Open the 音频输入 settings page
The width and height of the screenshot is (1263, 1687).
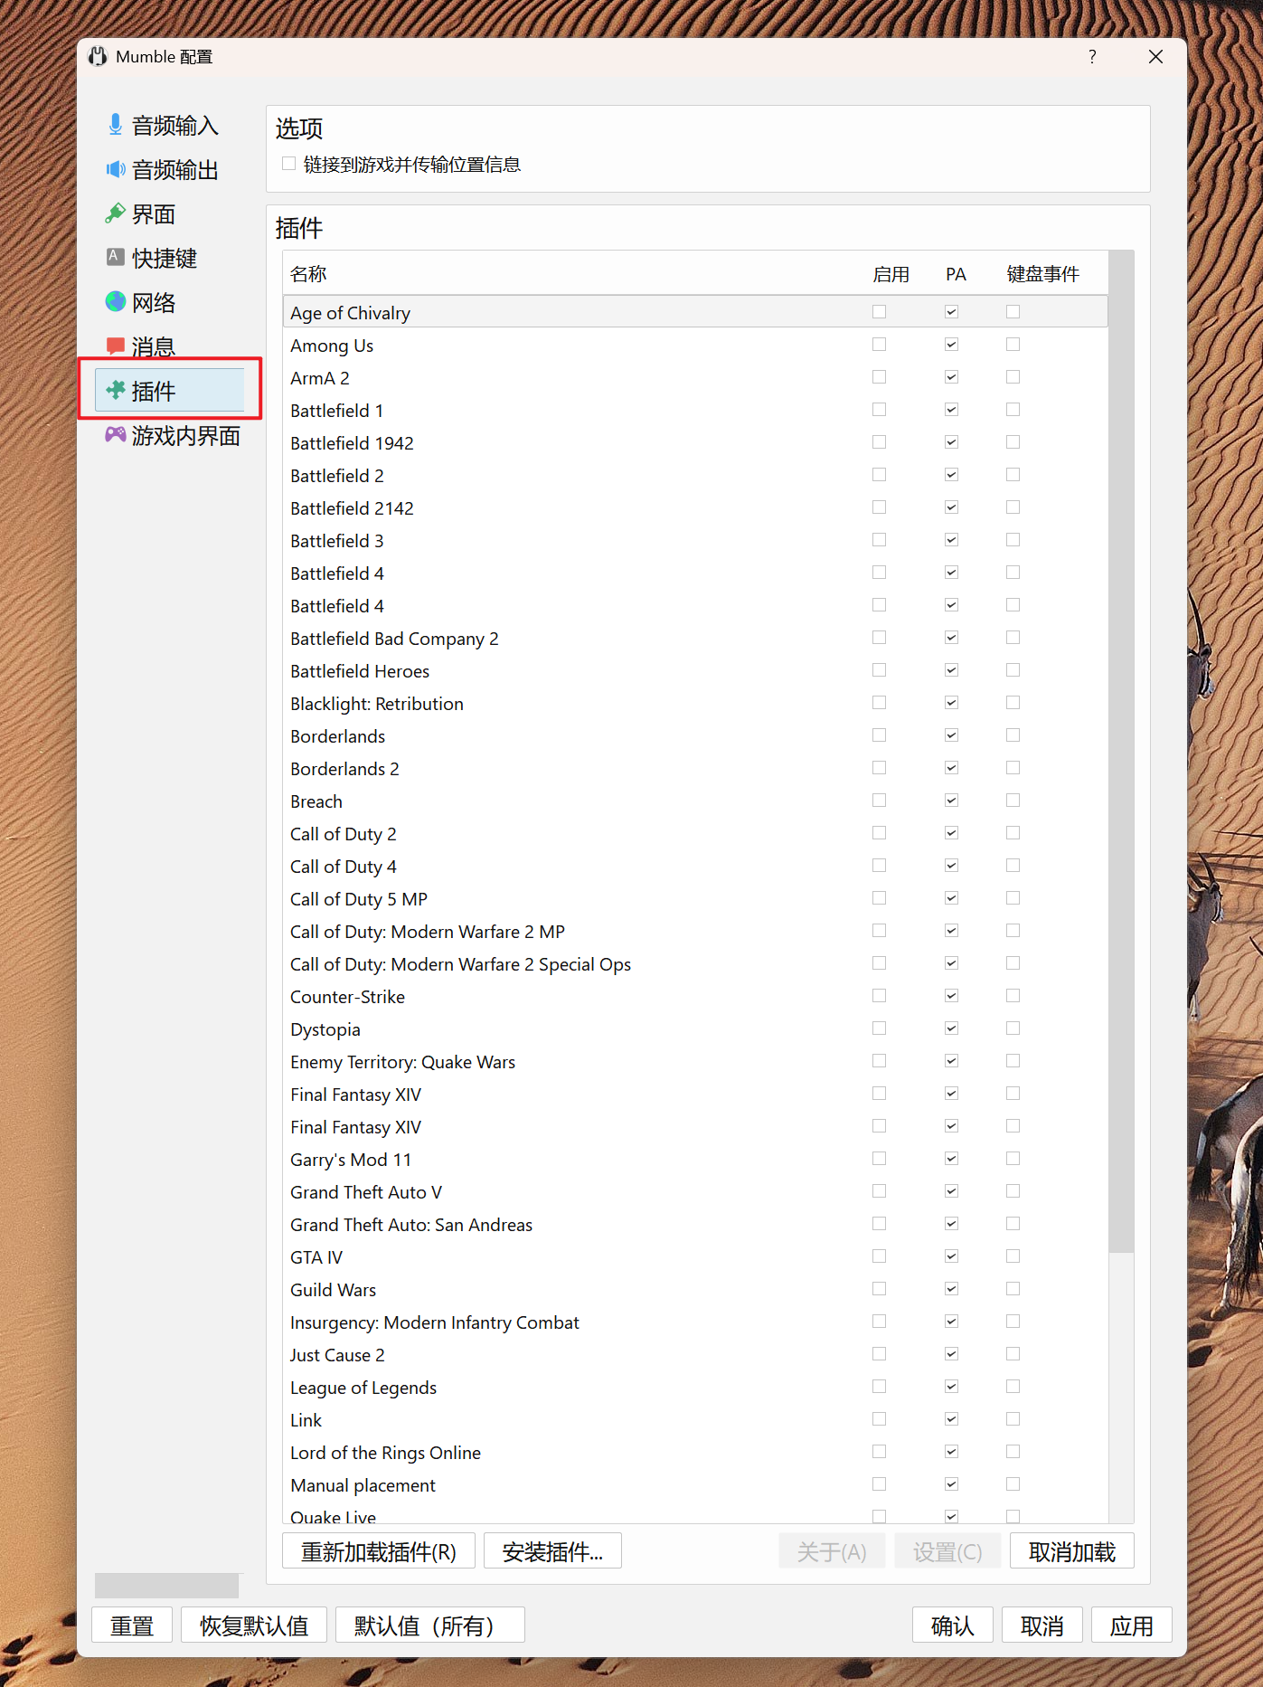click(x=168, y=125)
